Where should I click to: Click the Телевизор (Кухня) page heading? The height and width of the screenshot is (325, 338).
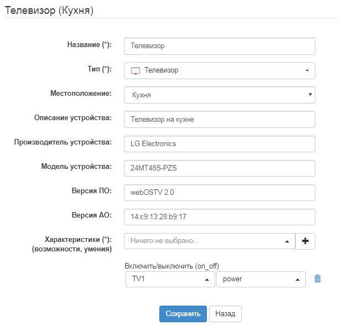pos(49,10)
